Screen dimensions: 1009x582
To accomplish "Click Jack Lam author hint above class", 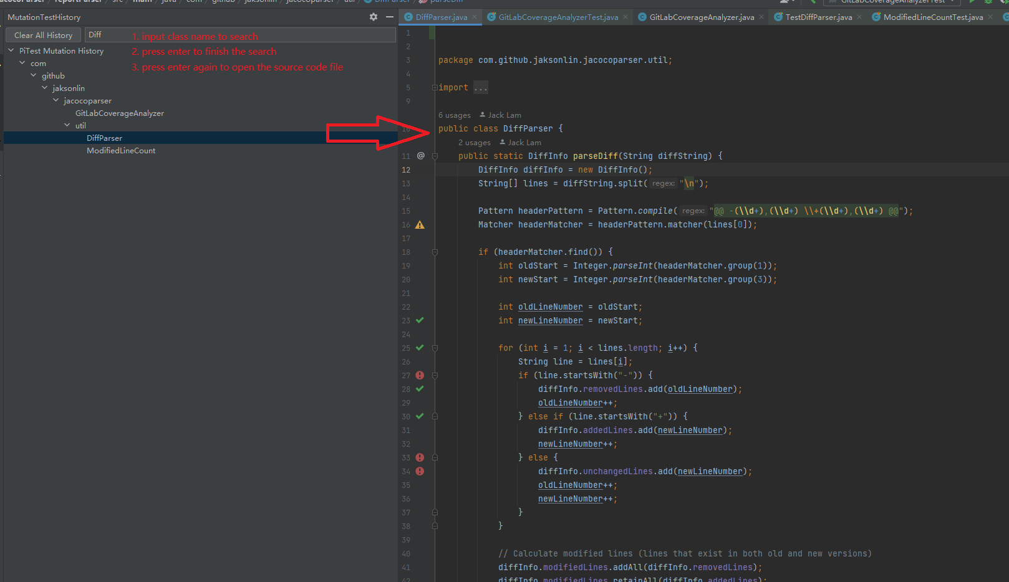I will 501,115.
